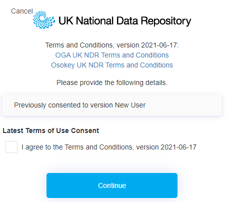227x202 pixels.
Task: Click Cancel beside the repository logo
Action: [x=22, y=11]
